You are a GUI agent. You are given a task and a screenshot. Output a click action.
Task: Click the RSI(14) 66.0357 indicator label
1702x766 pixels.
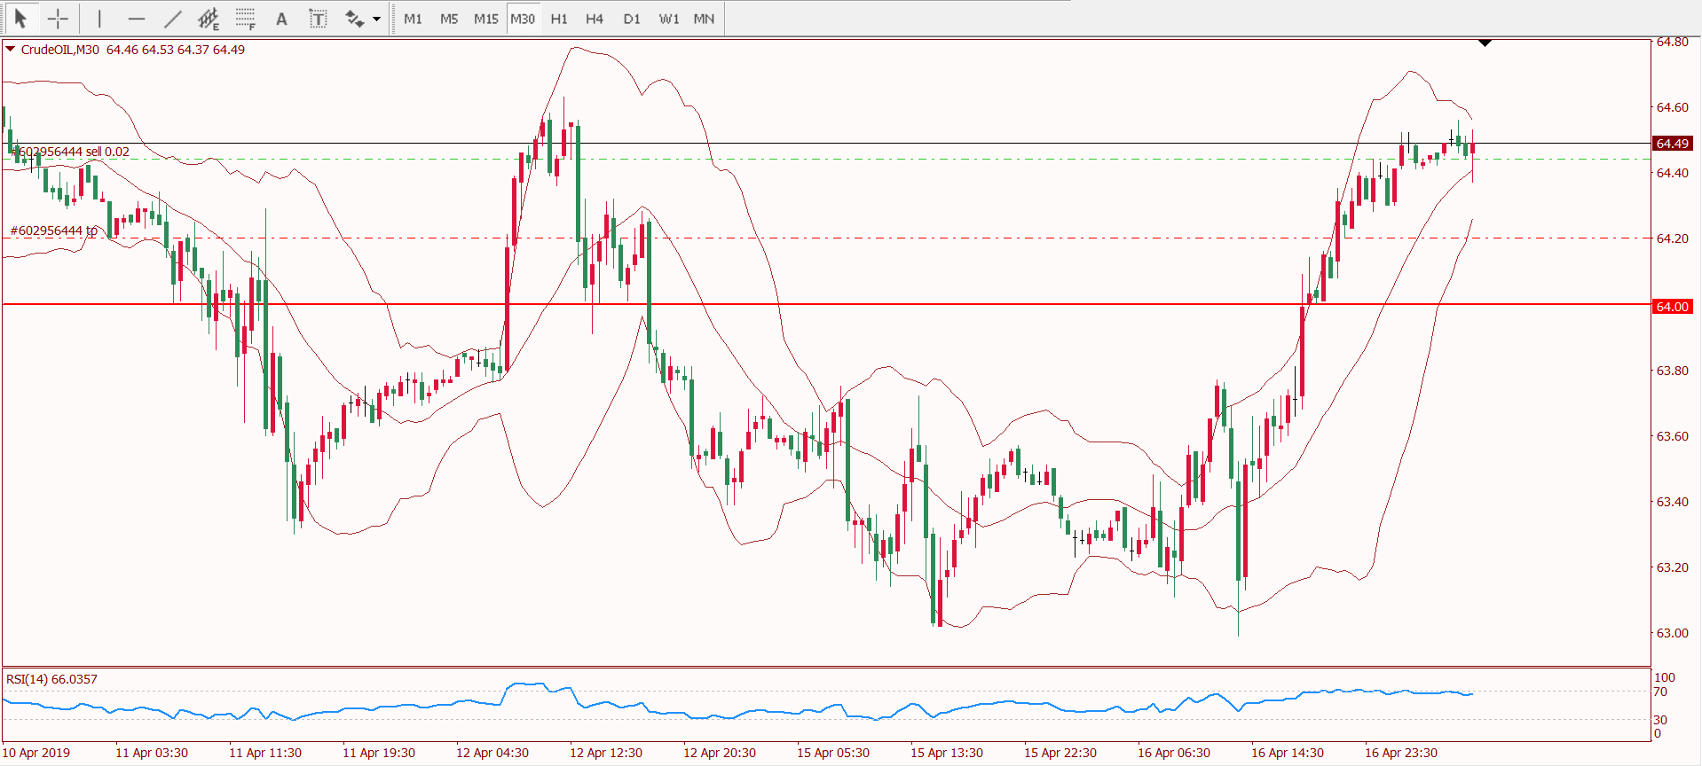(x=51, y=679)
